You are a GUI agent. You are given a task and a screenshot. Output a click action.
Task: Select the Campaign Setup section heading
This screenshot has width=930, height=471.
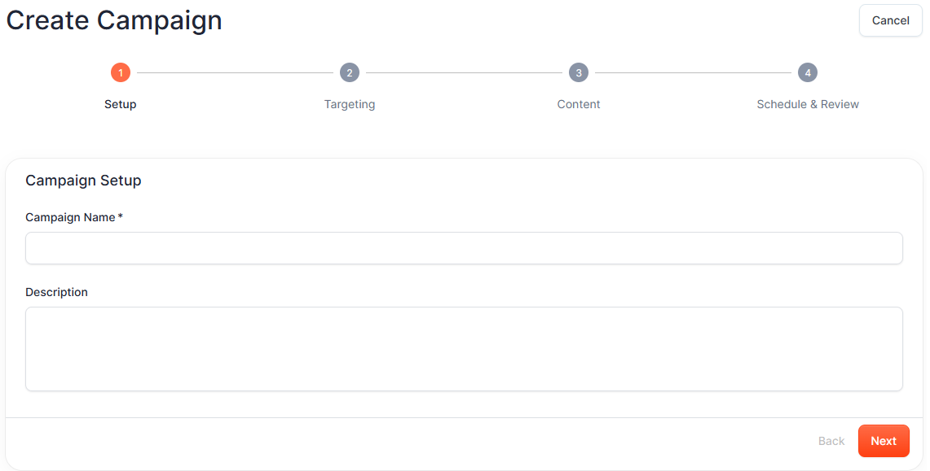83,181
